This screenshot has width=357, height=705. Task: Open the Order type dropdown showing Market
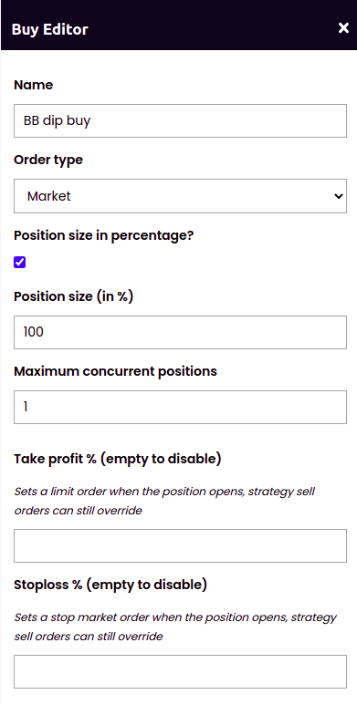tap(180, 196)
